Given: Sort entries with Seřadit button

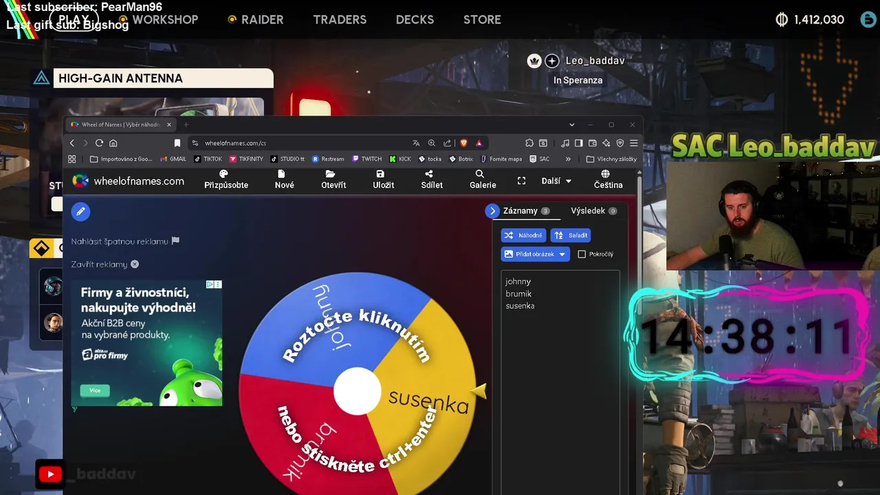Looking at the screenshot, I should pos(571,235).
